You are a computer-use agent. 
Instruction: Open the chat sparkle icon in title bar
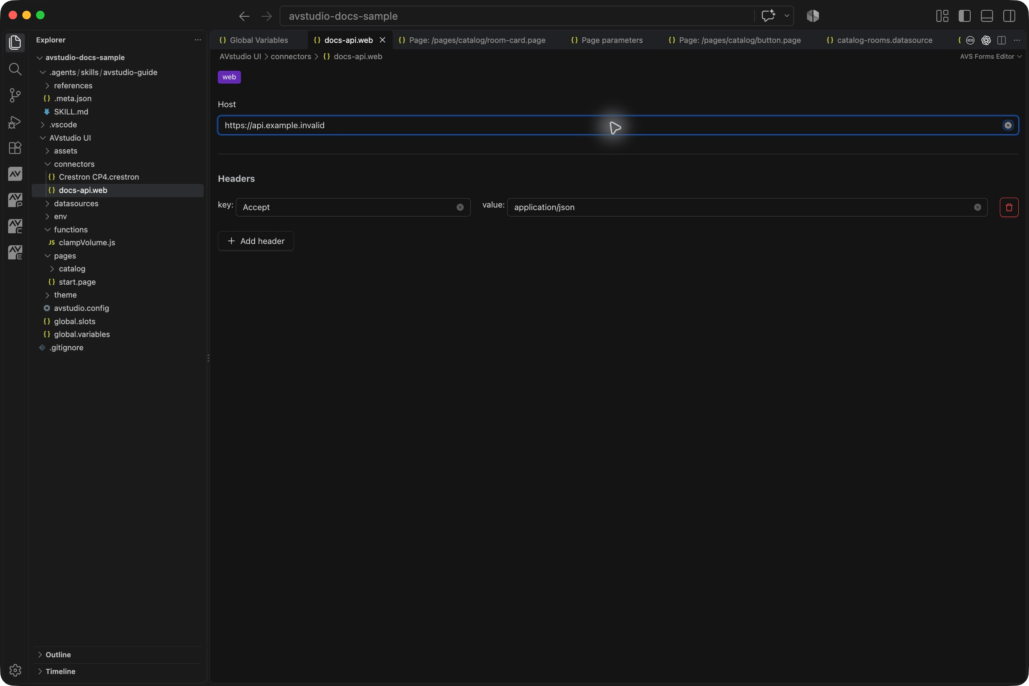click(768, 16)
